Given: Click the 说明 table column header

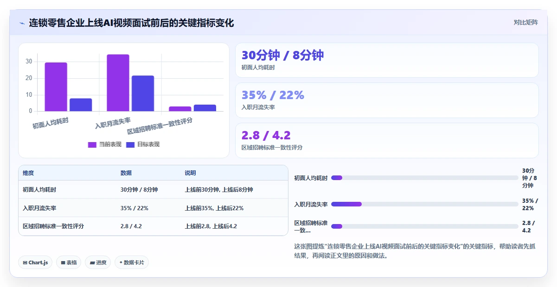Looking at the screenshot, I should coord(190,173).
